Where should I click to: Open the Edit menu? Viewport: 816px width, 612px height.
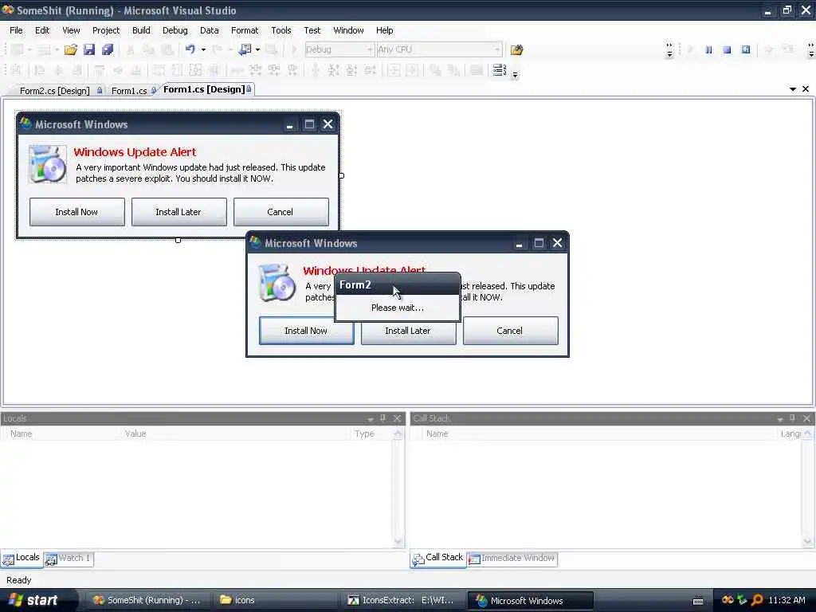(x=42, y=30)
